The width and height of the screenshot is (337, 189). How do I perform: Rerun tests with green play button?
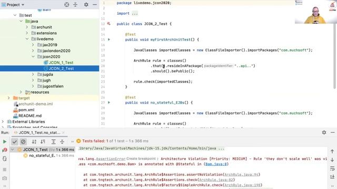pos(5,142)
